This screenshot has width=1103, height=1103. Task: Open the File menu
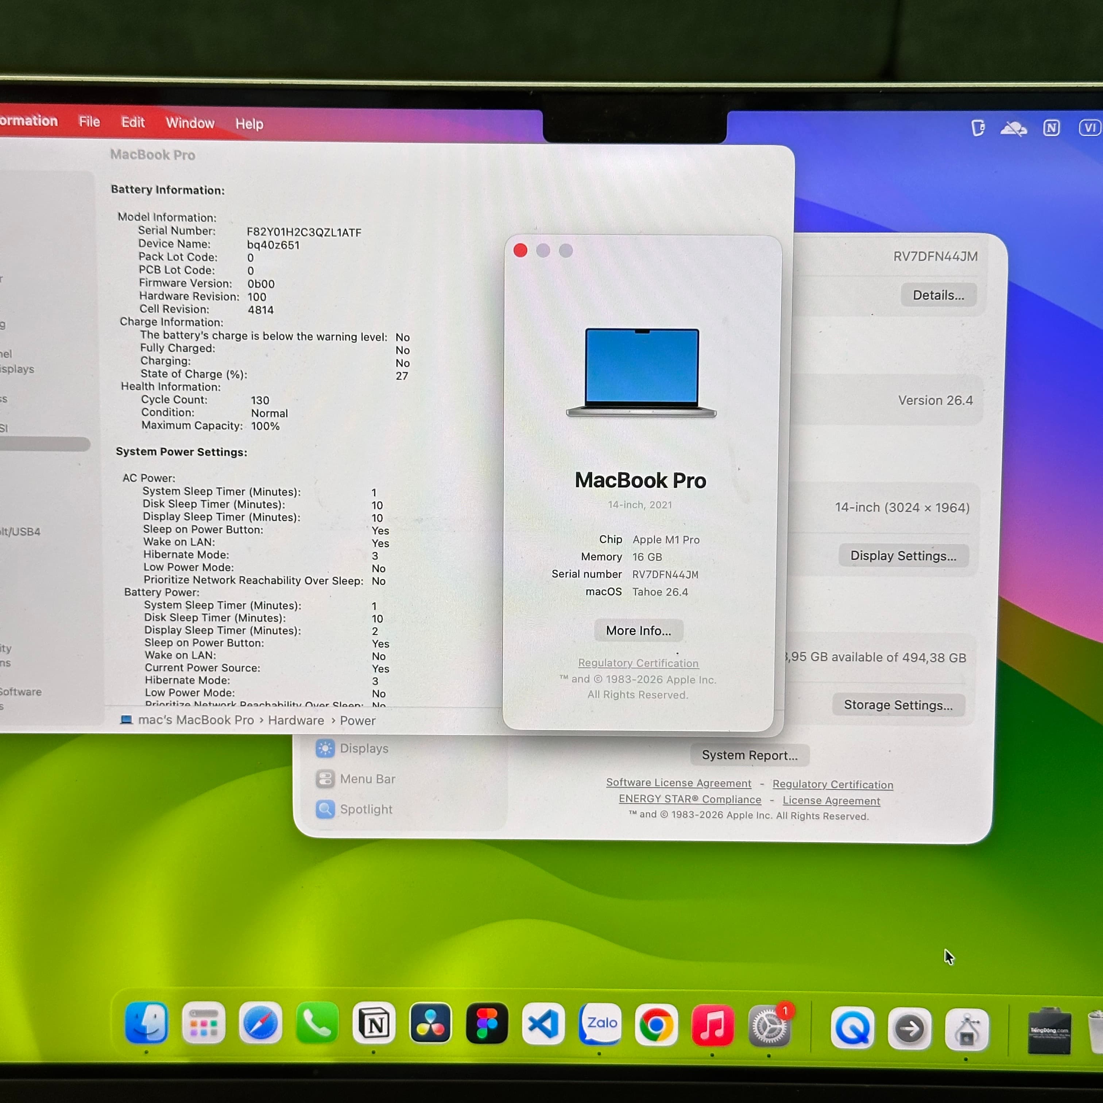click(89, 121)
